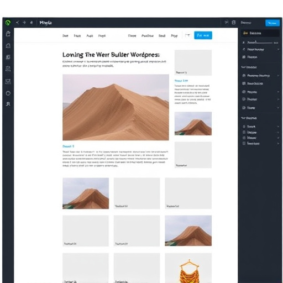Click the second row icon in middle panel section
The height and width of the screenshot is (283, 283).
(x=244, y=83)
